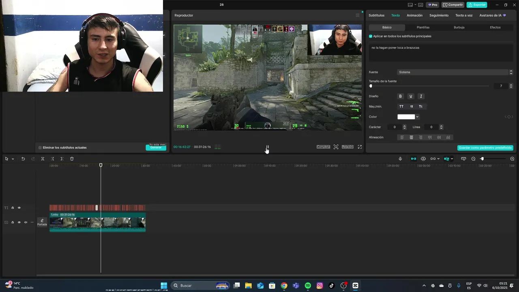Align text to the right
Viewport: 519px width, 292px height.
coord(420,137)
